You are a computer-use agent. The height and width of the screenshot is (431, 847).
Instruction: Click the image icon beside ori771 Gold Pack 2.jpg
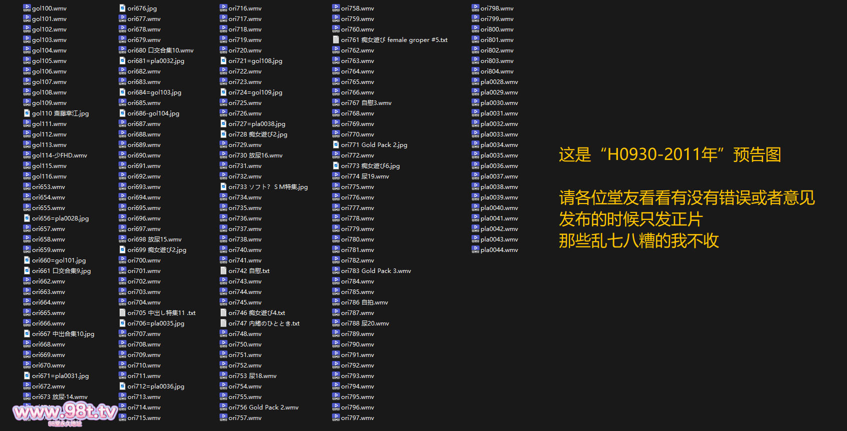[x=336, y=144]
